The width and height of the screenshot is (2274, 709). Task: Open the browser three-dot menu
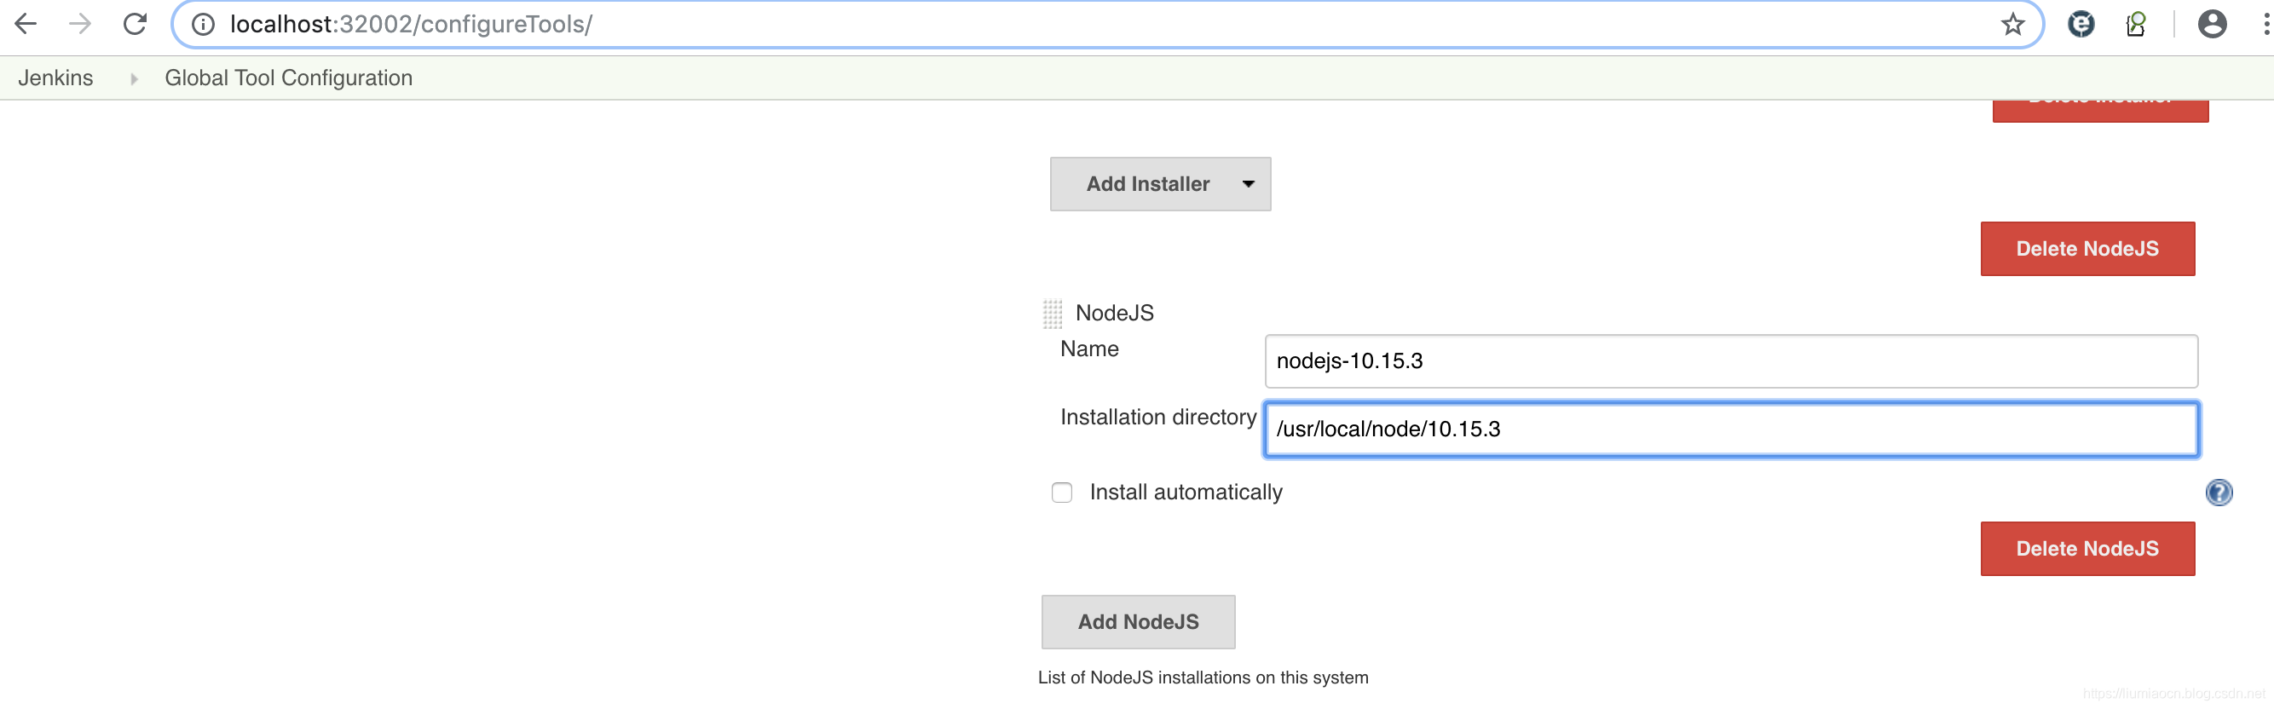[2265, 24]
